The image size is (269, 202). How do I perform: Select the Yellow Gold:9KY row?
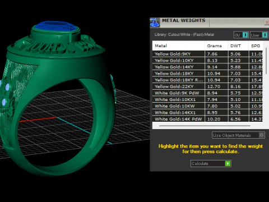click(207, 54)
